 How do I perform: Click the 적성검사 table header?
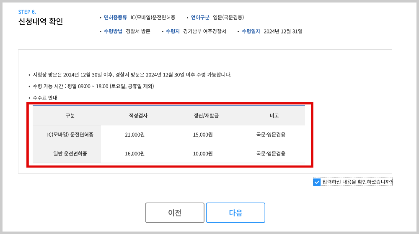pos(138,115)
